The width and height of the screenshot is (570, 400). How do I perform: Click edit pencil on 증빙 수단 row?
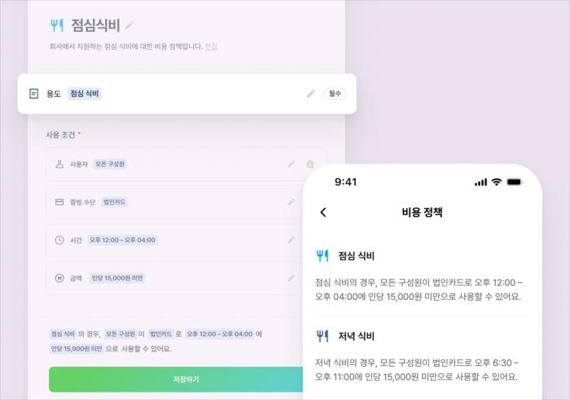coord(292,202)
